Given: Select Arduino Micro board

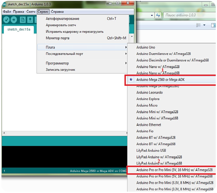Looking at the screenshot, I should [171, 105].
